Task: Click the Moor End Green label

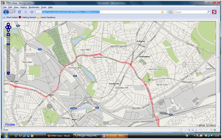Action: coord(156,69)
